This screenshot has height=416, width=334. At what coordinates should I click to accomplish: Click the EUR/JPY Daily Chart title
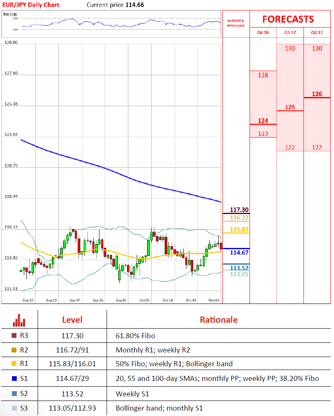pos(31,5)
